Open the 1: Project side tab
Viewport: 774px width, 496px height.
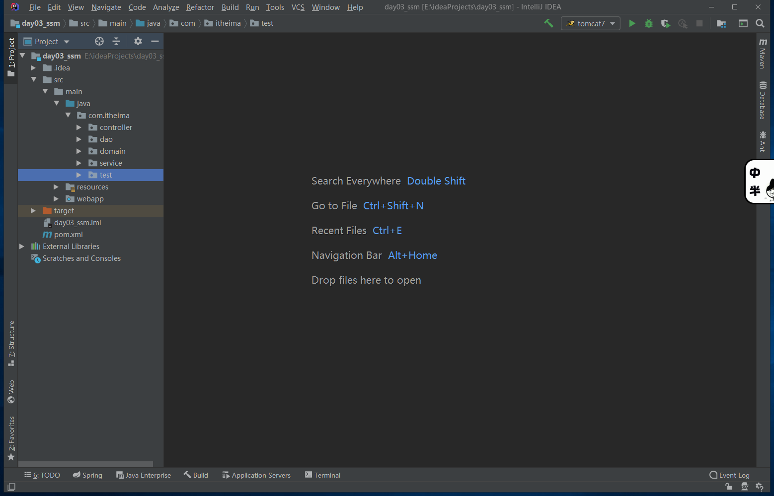(11, 57)
